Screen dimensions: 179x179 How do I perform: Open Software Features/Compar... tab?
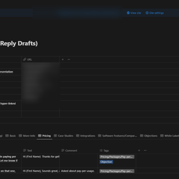tap(118, 136)
